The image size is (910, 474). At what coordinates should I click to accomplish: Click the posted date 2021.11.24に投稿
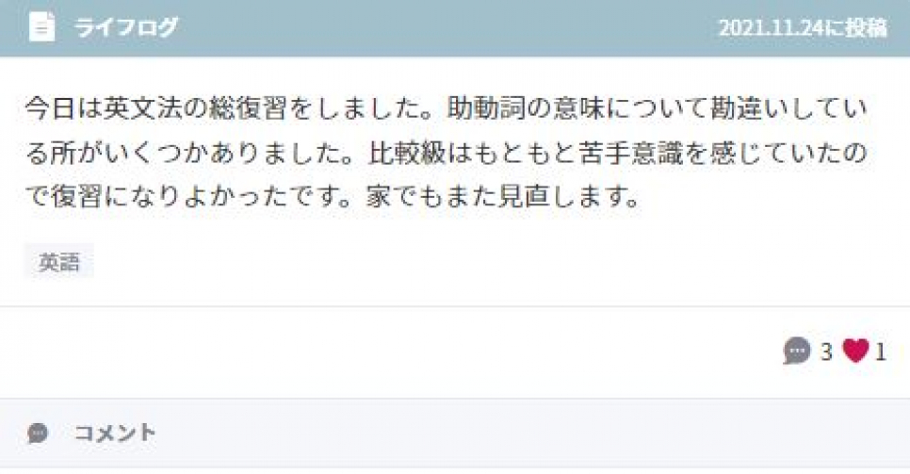(803, 27)
